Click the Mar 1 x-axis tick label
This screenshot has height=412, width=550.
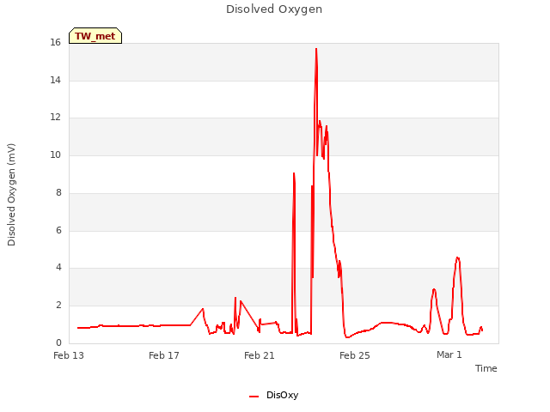[x=449, y=354]
